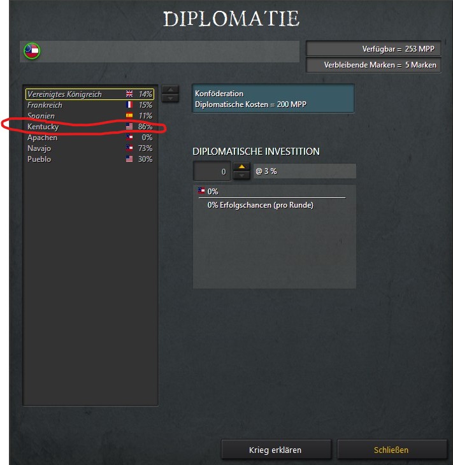Viewport: 453px width, 465px height.
Task: Select the Konföderation diplomatic cost panel
Action: (x=273, y=99)
